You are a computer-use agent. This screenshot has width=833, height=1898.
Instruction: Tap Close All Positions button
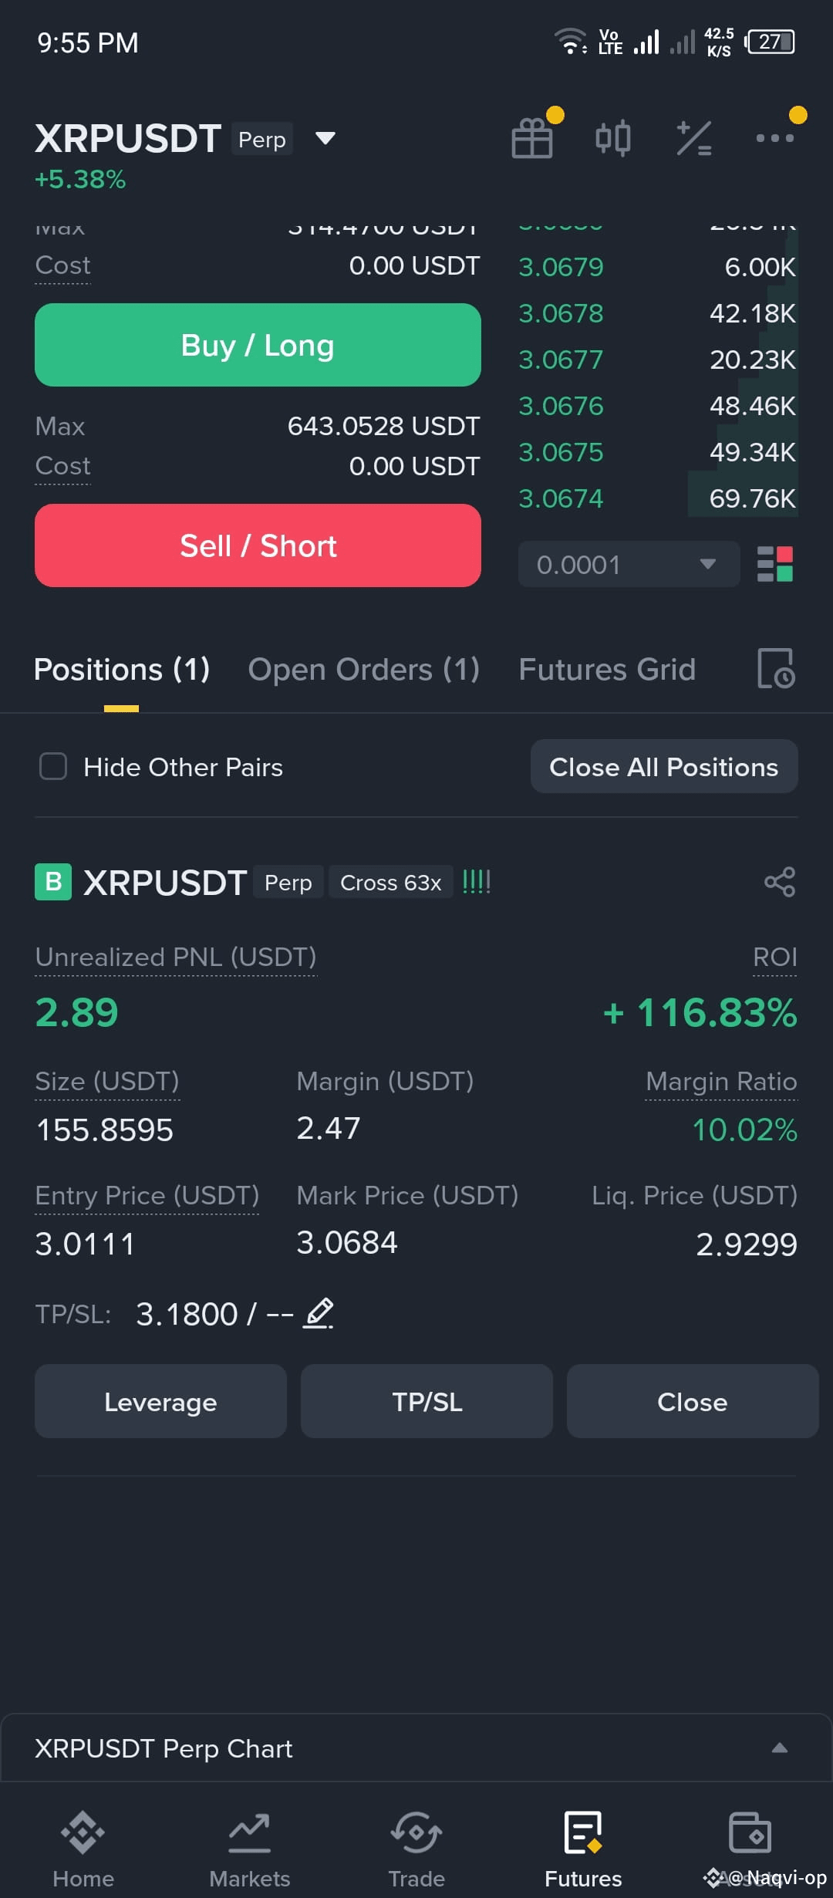click(x=664, y=767)
